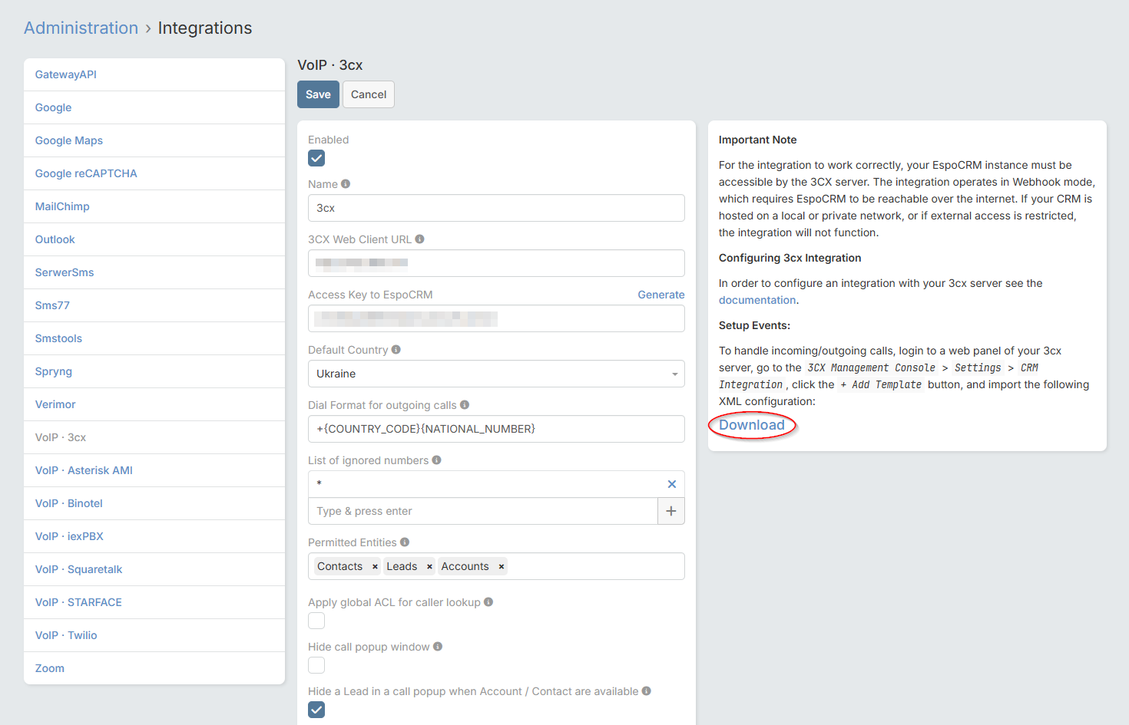Open the Name field info tooltip
Screen dimensions: 1129x725
tap(345, 183)
